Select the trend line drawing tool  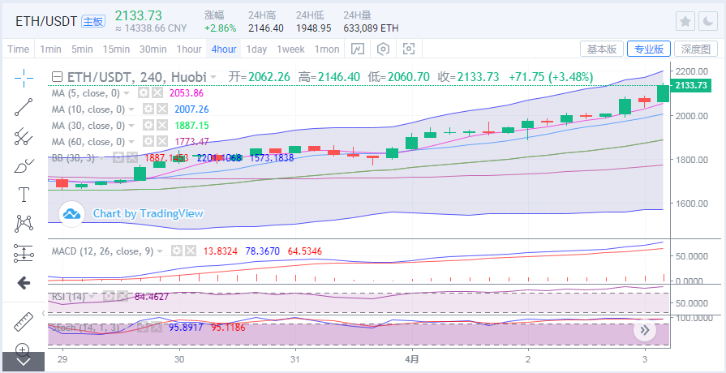coord(24,107)
